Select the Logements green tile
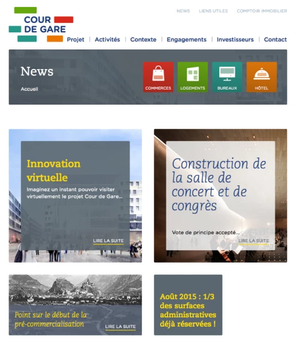Screen dimensions: 295x345 tap(193, 77)
